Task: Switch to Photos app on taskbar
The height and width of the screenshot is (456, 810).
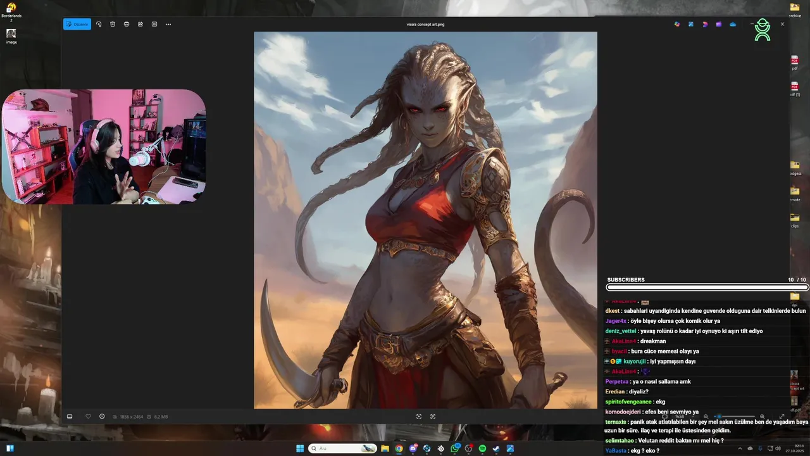Action: [510, 448]
